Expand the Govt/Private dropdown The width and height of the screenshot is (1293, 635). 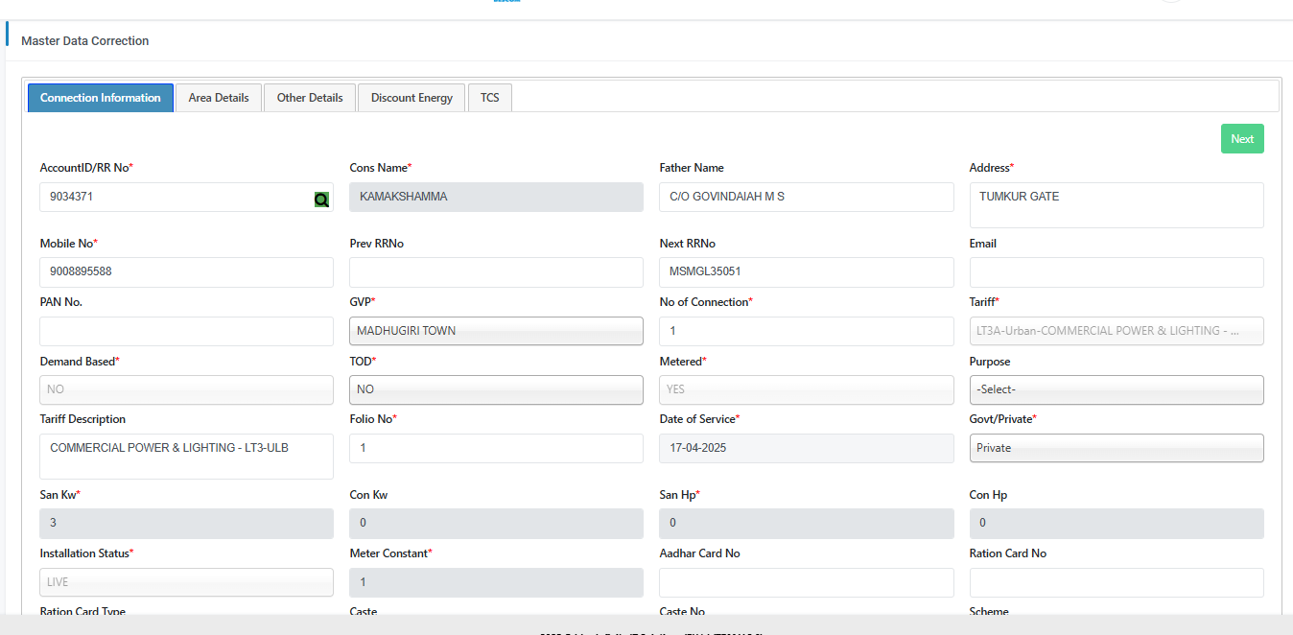pos(1116,448)
